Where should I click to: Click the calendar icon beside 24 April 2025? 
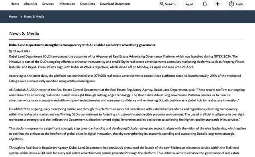tap(10, 51)
